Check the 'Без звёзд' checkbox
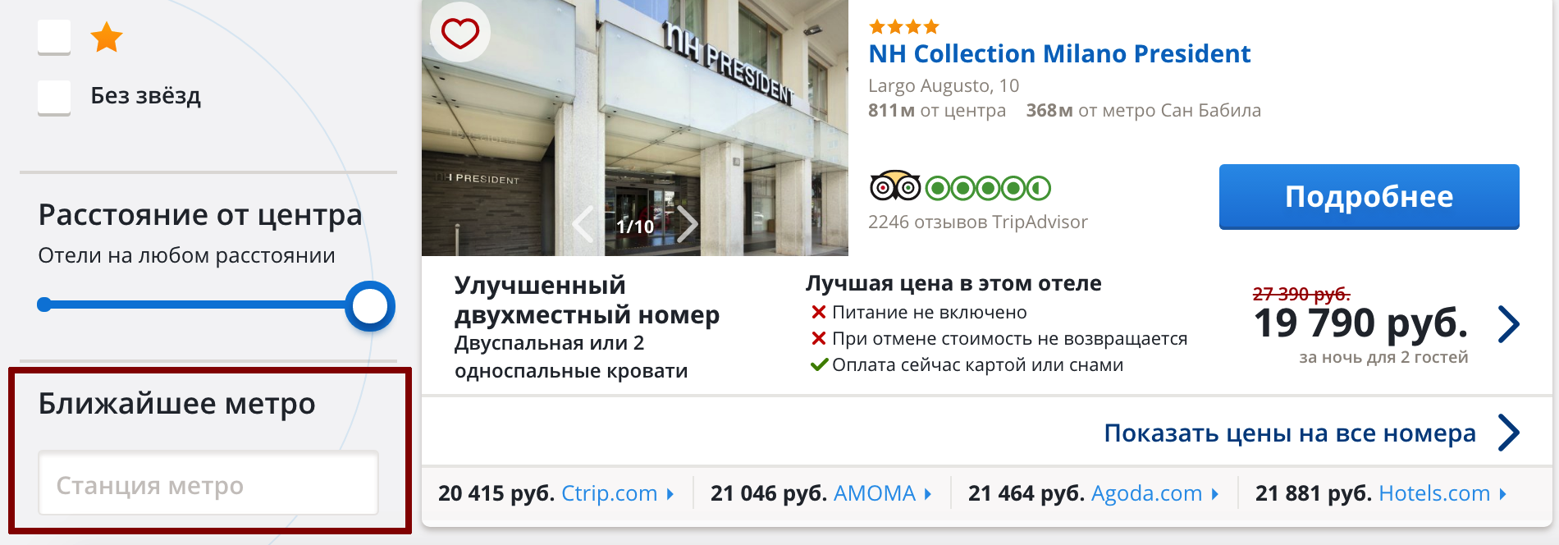 click(54, 98)
